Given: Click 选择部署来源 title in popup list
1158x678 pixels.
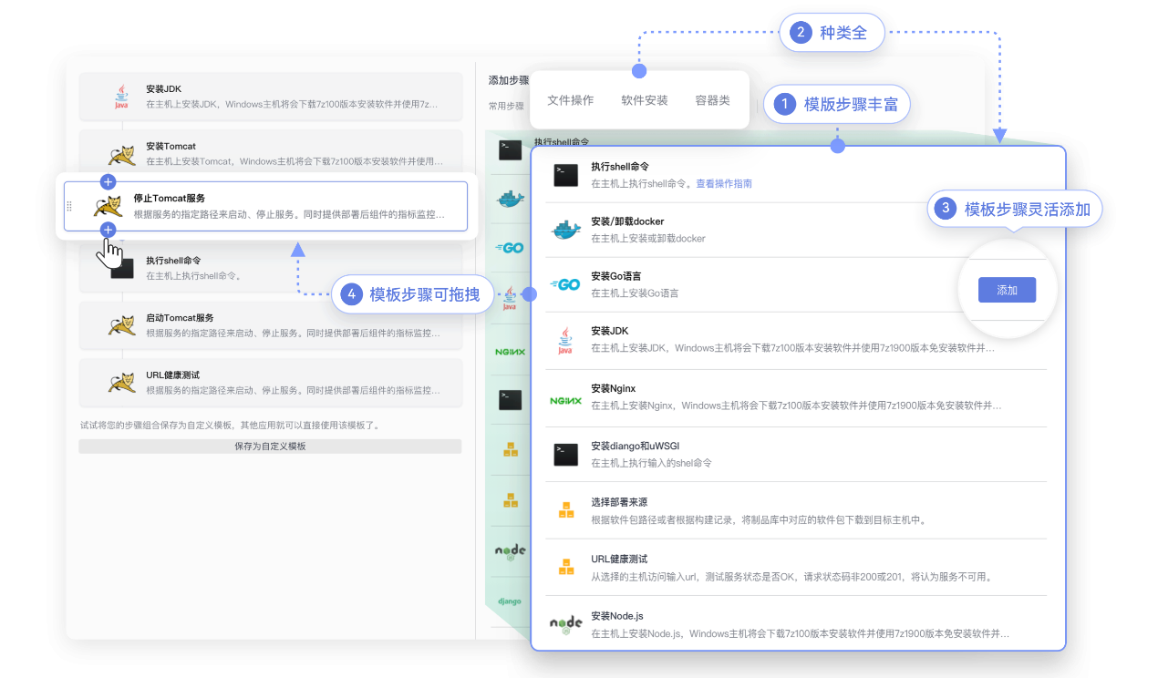Looking at the screenshot, I should point(618,502).
